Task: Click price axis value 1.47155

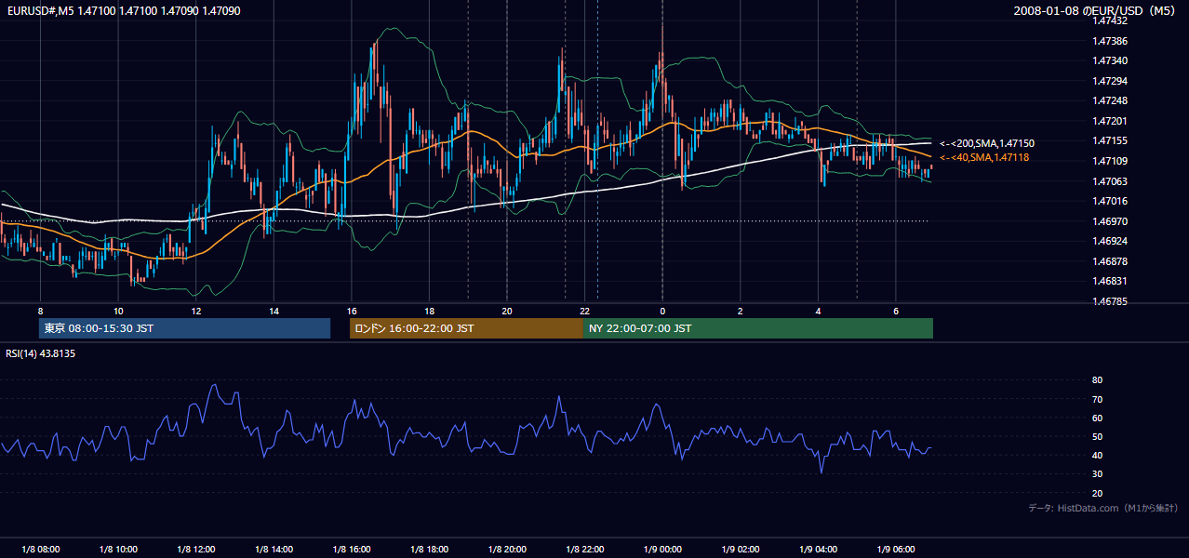Action: click(1110, 140)
